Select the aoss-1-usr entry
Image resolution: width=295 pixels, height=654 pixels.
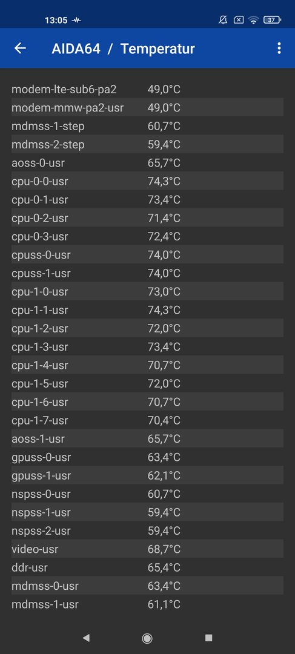147,439
